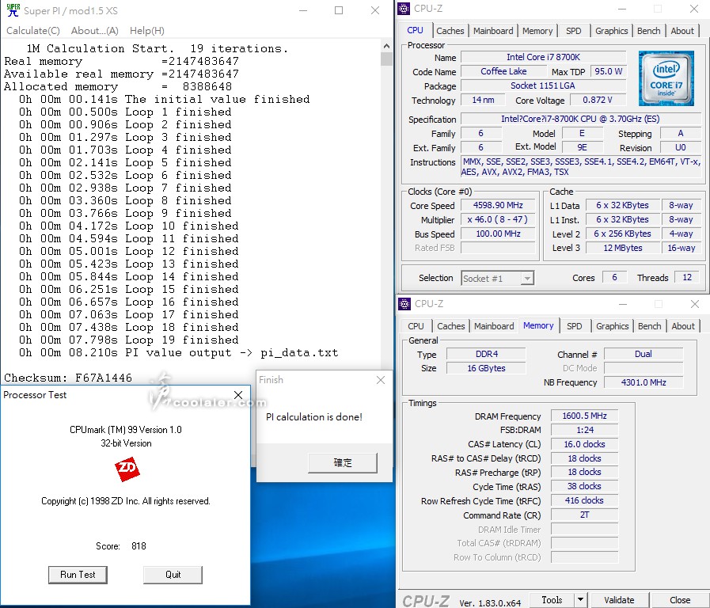
Task: Switch to Bench tab in the CPU-Z window showing memory Timings
Action: coord(650,326)
